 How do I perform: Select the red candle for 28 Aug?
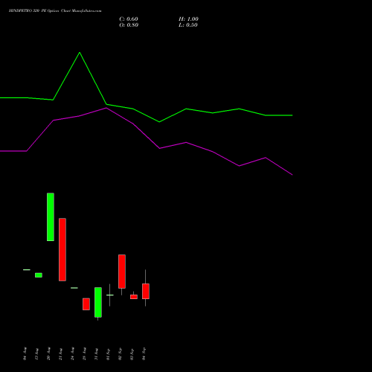coord(86,304)
